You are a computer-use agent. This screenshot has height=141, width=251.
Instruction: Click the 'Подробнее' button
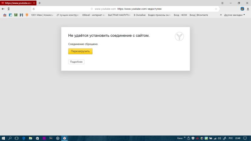point(76,62)
